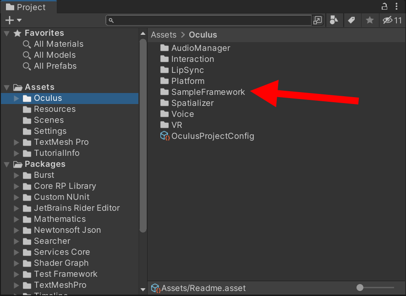Select the SampleFramework folder
This screenshot has width=406, height=296.
(203, 92)
